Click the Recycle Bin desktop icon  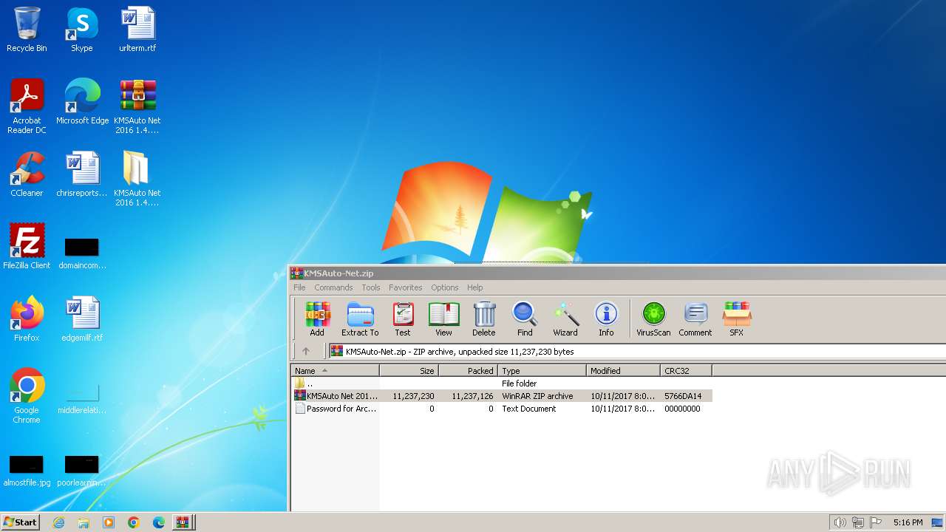pyautogui.click(x=27, y=30)
